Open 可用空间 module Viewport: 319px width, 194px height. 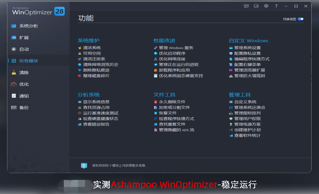pyautogui.click(x=92, y=53)
